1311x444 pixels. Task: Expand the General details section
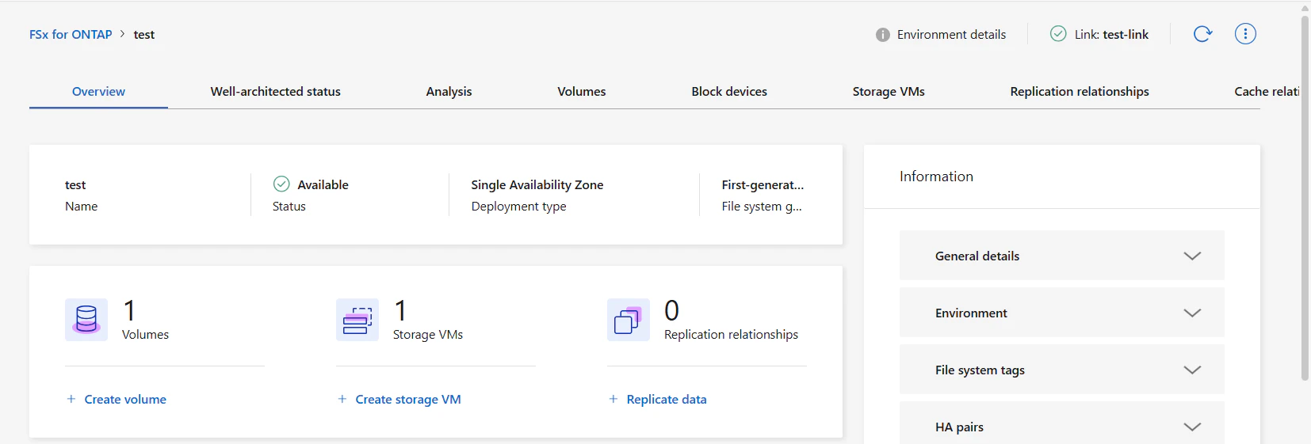click(x=1062, y=256)
